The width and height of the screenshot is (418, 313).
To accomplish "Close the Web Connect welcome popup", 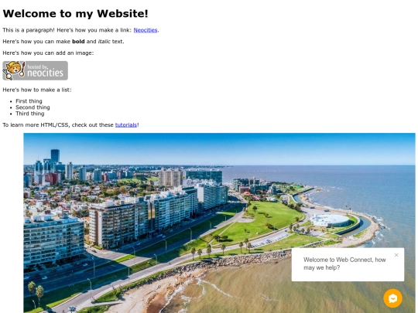I will [x=396, y=255].
